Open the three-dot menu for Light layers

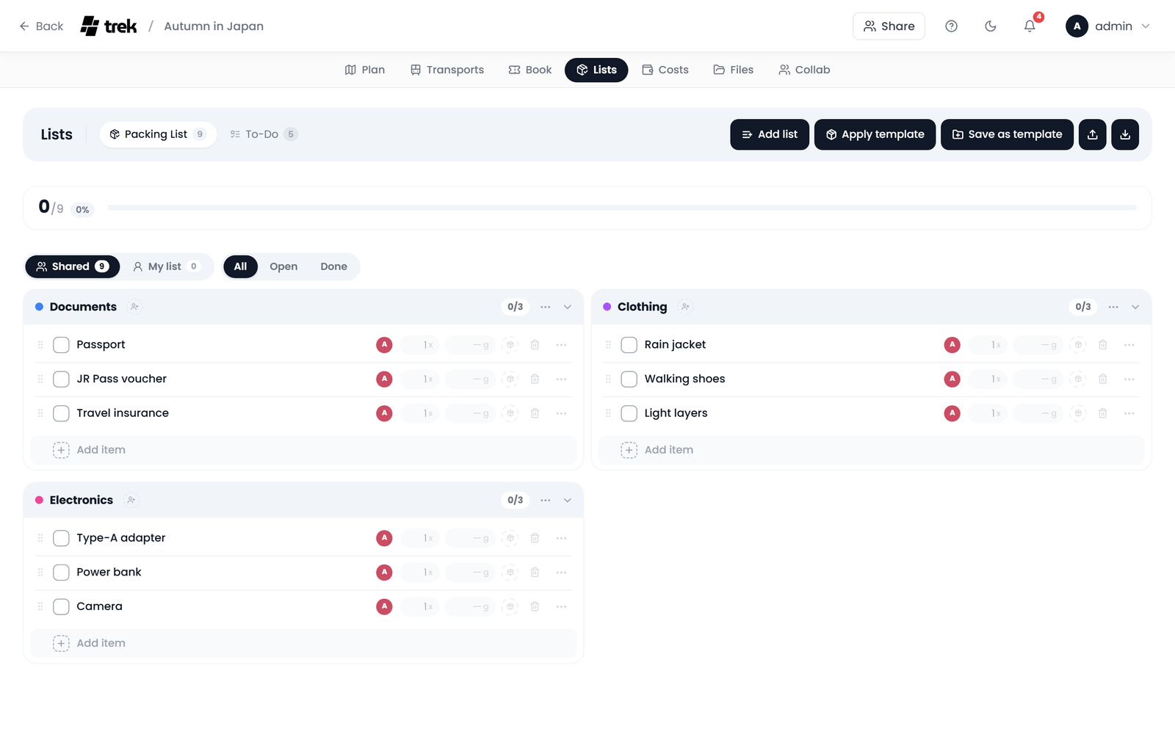(1129, 413)
